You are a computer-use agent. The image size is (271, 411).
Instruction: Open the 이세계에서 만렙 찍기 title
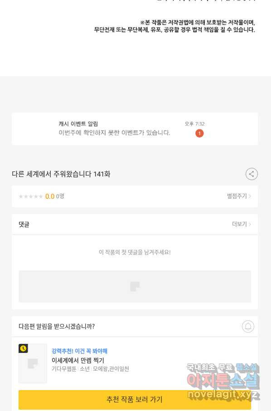[x=78, y=360]
